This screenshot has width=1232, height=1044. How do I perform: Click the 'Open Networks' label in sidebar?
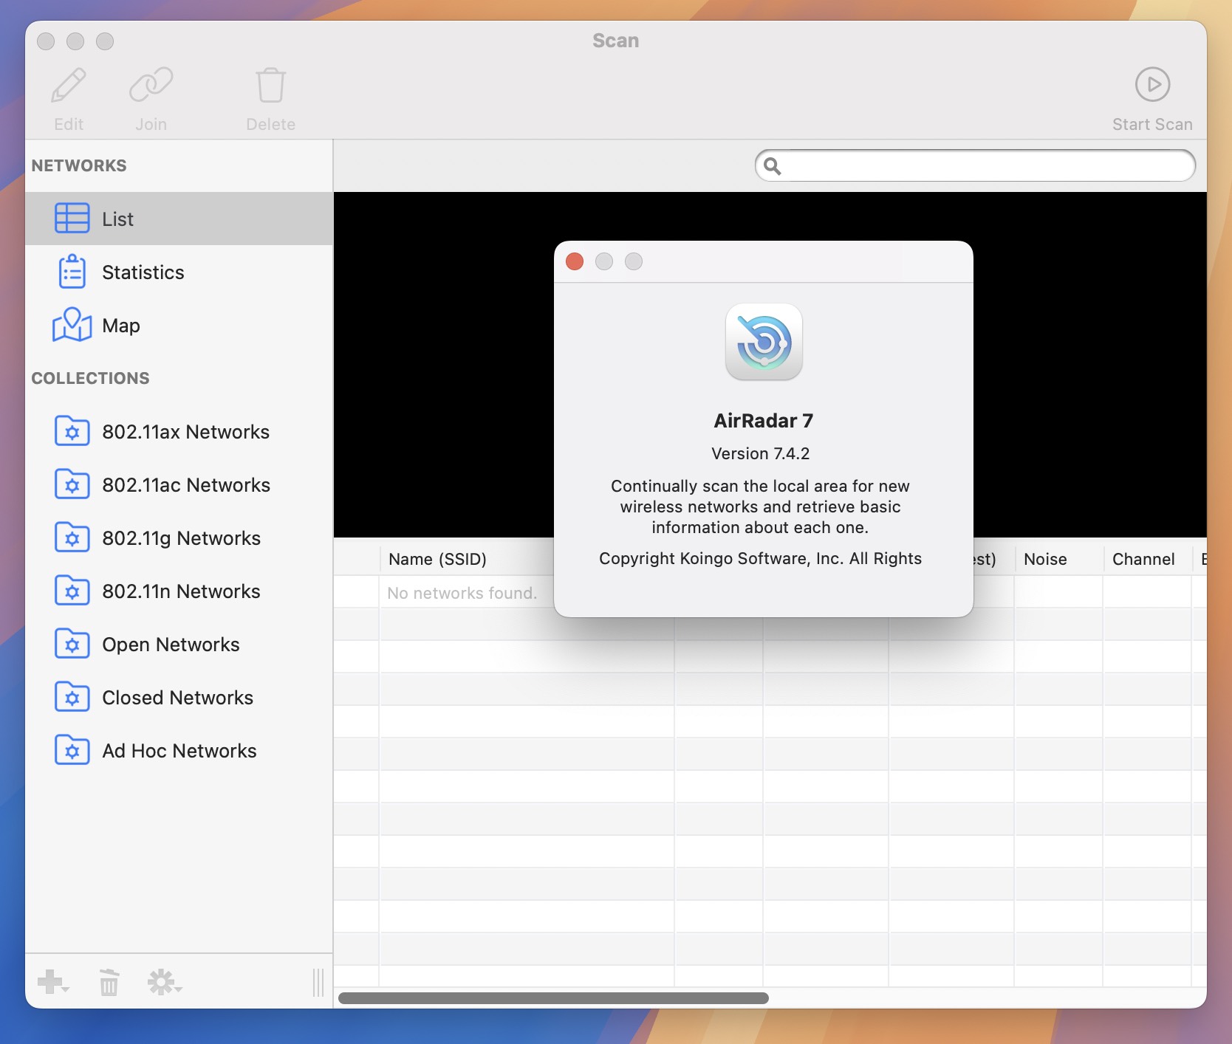(x=171, y=645)
